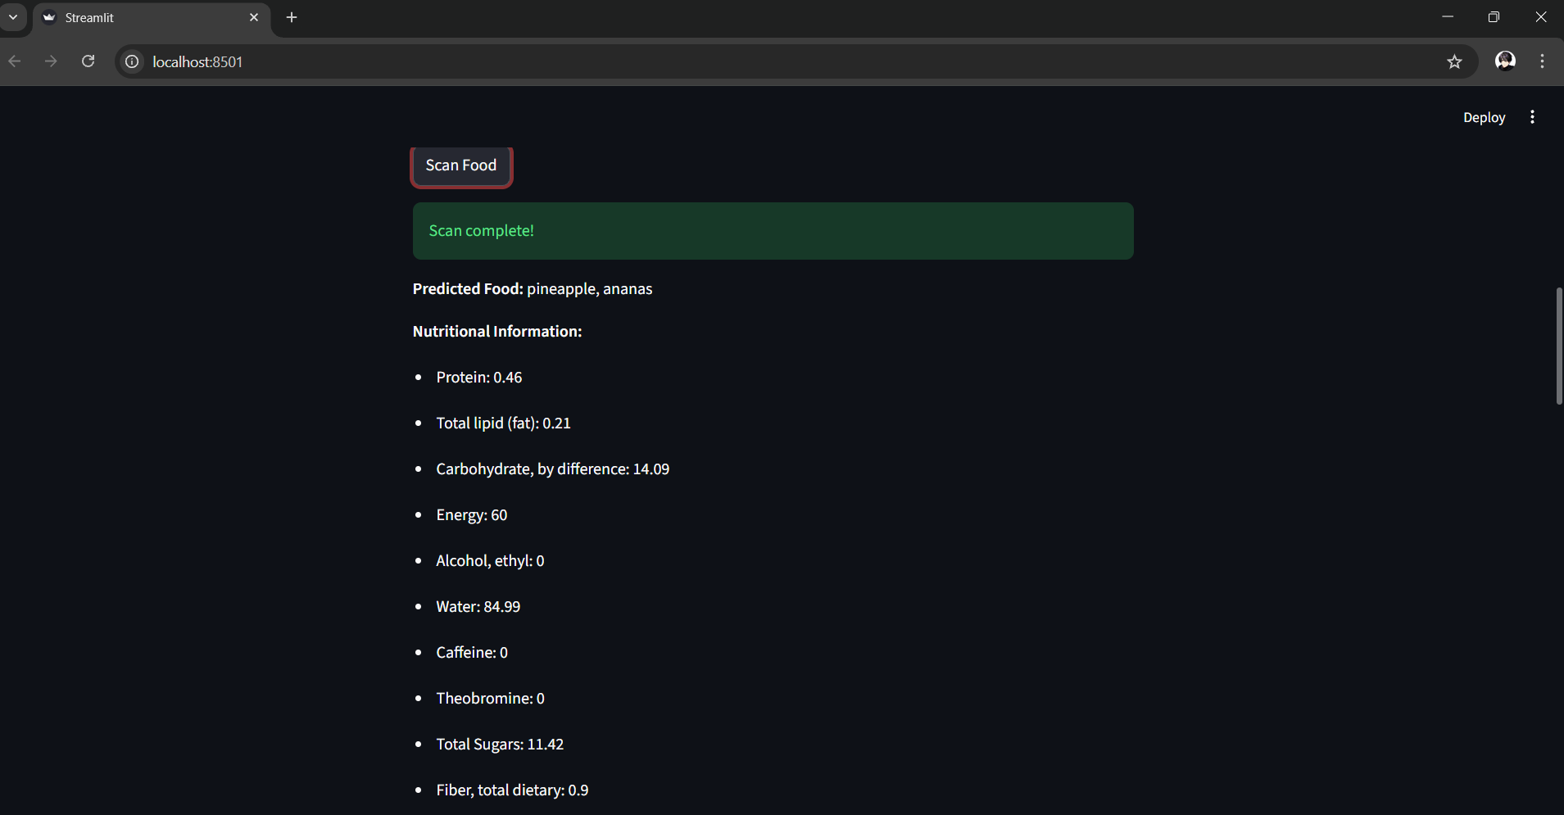The image size is (1564, 815).
Task: Select the 'Alcohol, ethyl: 0' entry
Action: pyautogui.click(x=490, y=561)
